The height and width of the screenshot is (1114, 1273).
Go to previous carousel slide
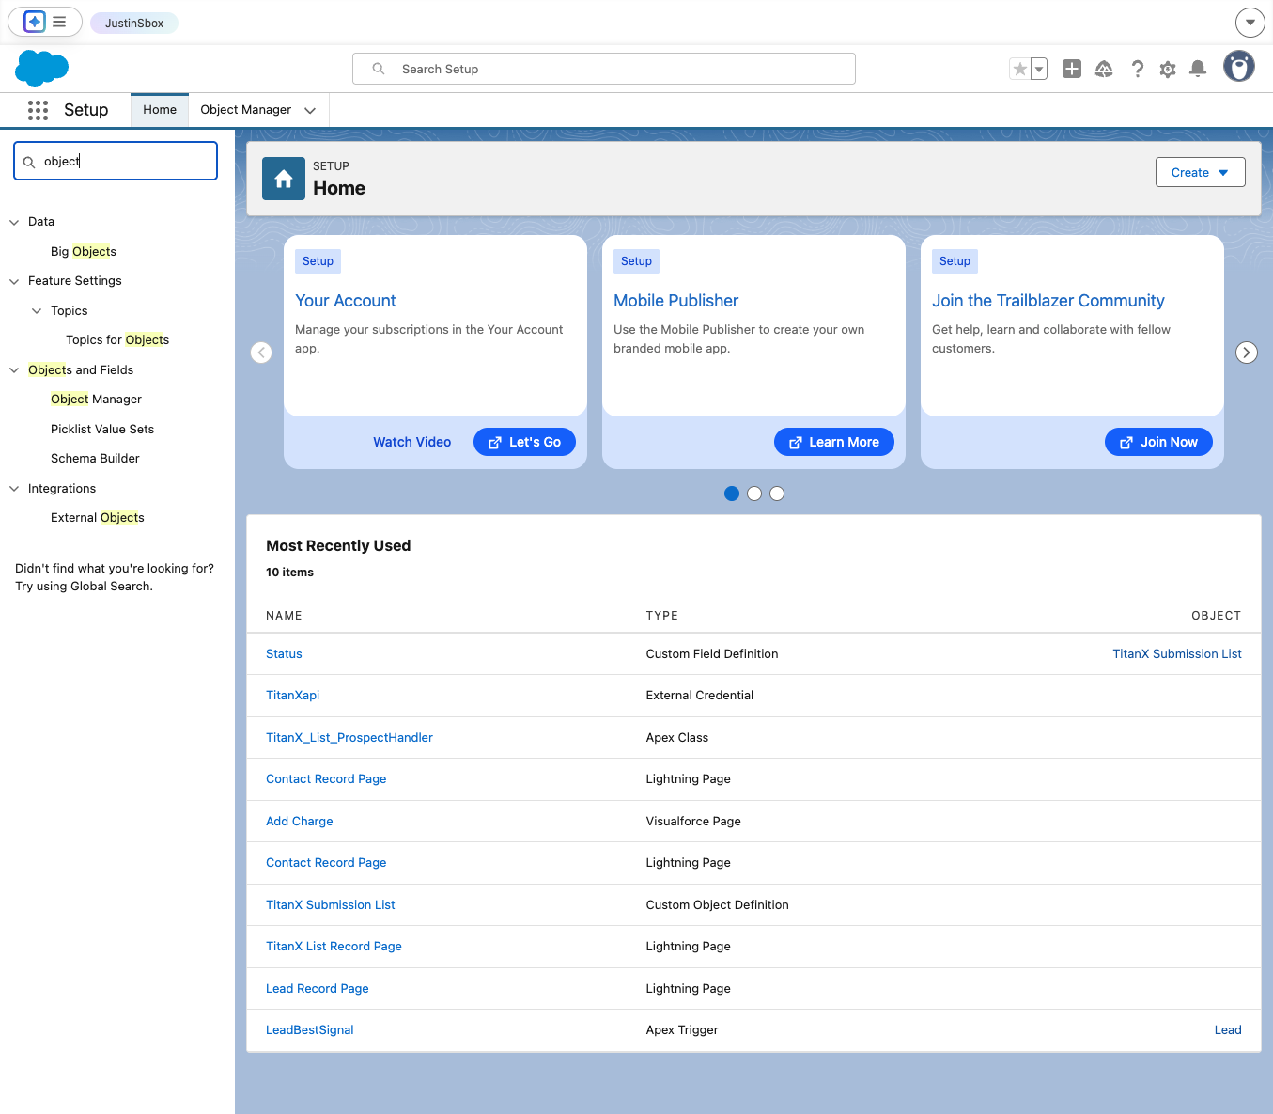261,353
